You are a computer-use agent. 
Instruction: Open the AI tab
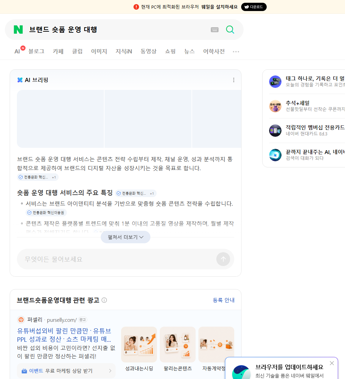tap(17, 51)
